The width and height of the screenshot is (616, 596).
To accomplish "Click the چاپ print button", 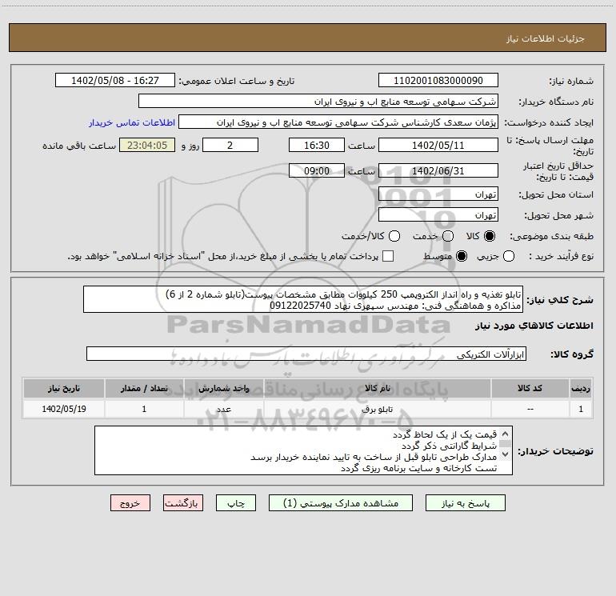I will pos(236,503).
